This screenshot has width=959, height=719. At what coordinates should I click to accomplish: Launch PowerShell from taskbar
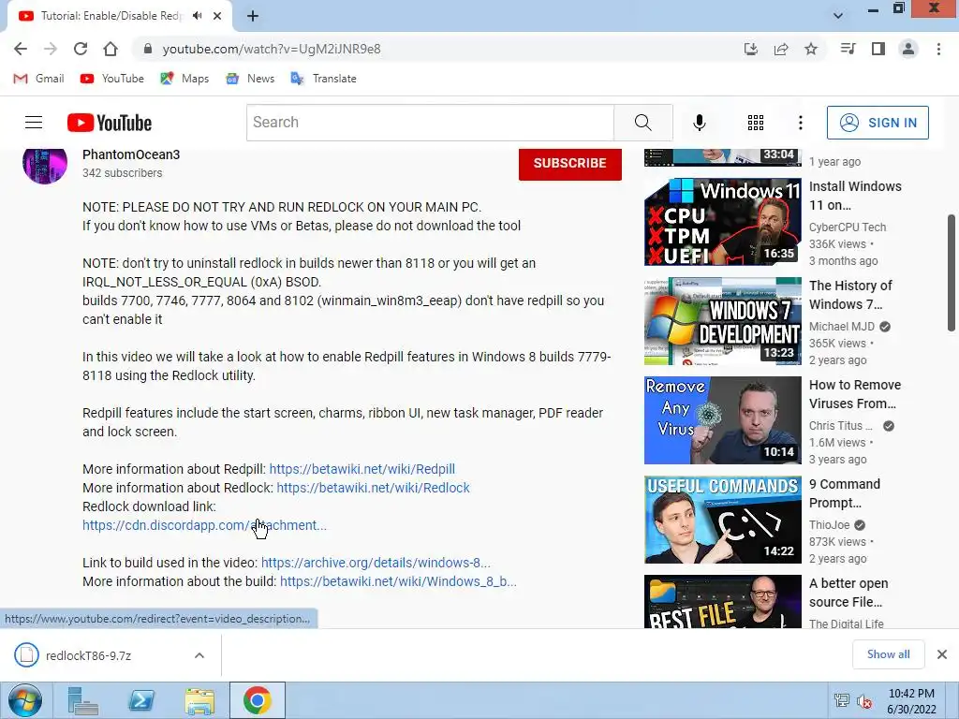point(141,700)
